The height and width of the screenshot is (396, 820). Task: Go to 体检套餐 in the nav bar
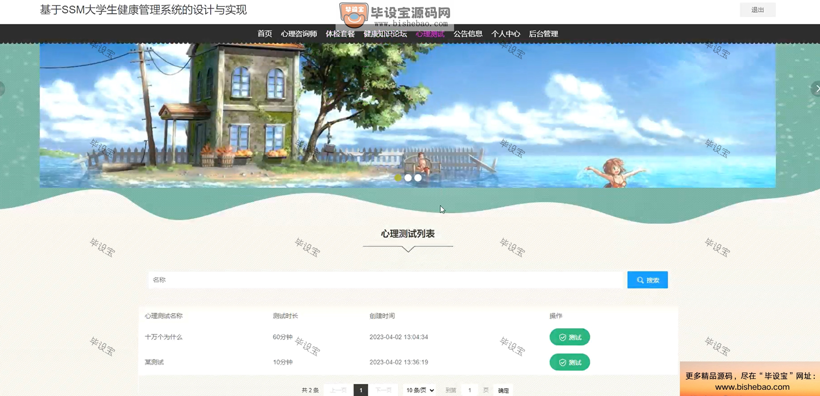(340, 34)
